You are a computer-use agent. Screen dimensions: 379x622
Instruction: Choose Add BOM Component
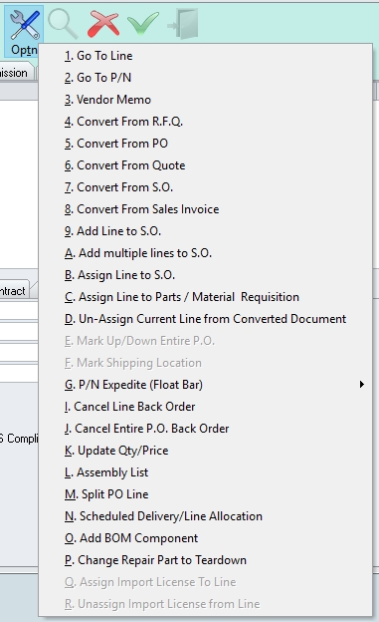pyautogui.click(x=205, y=538)
